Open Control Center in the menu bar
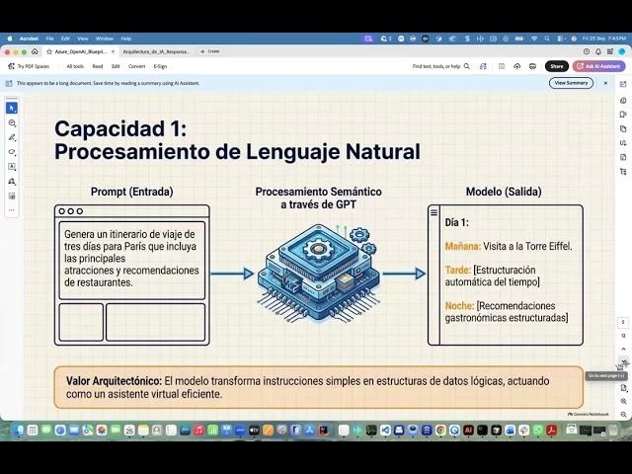The height and width of the screenshot is (474, 632). pyautogui.click(x=560, y=39)
